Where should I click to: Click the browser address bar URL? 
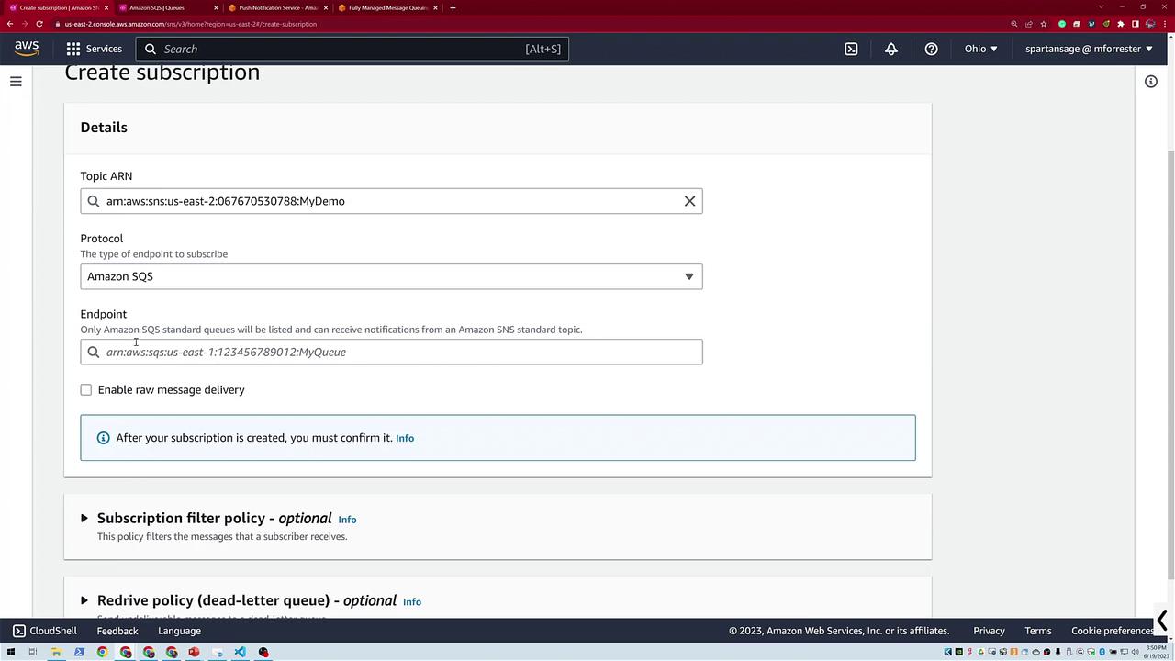(191, 24)
